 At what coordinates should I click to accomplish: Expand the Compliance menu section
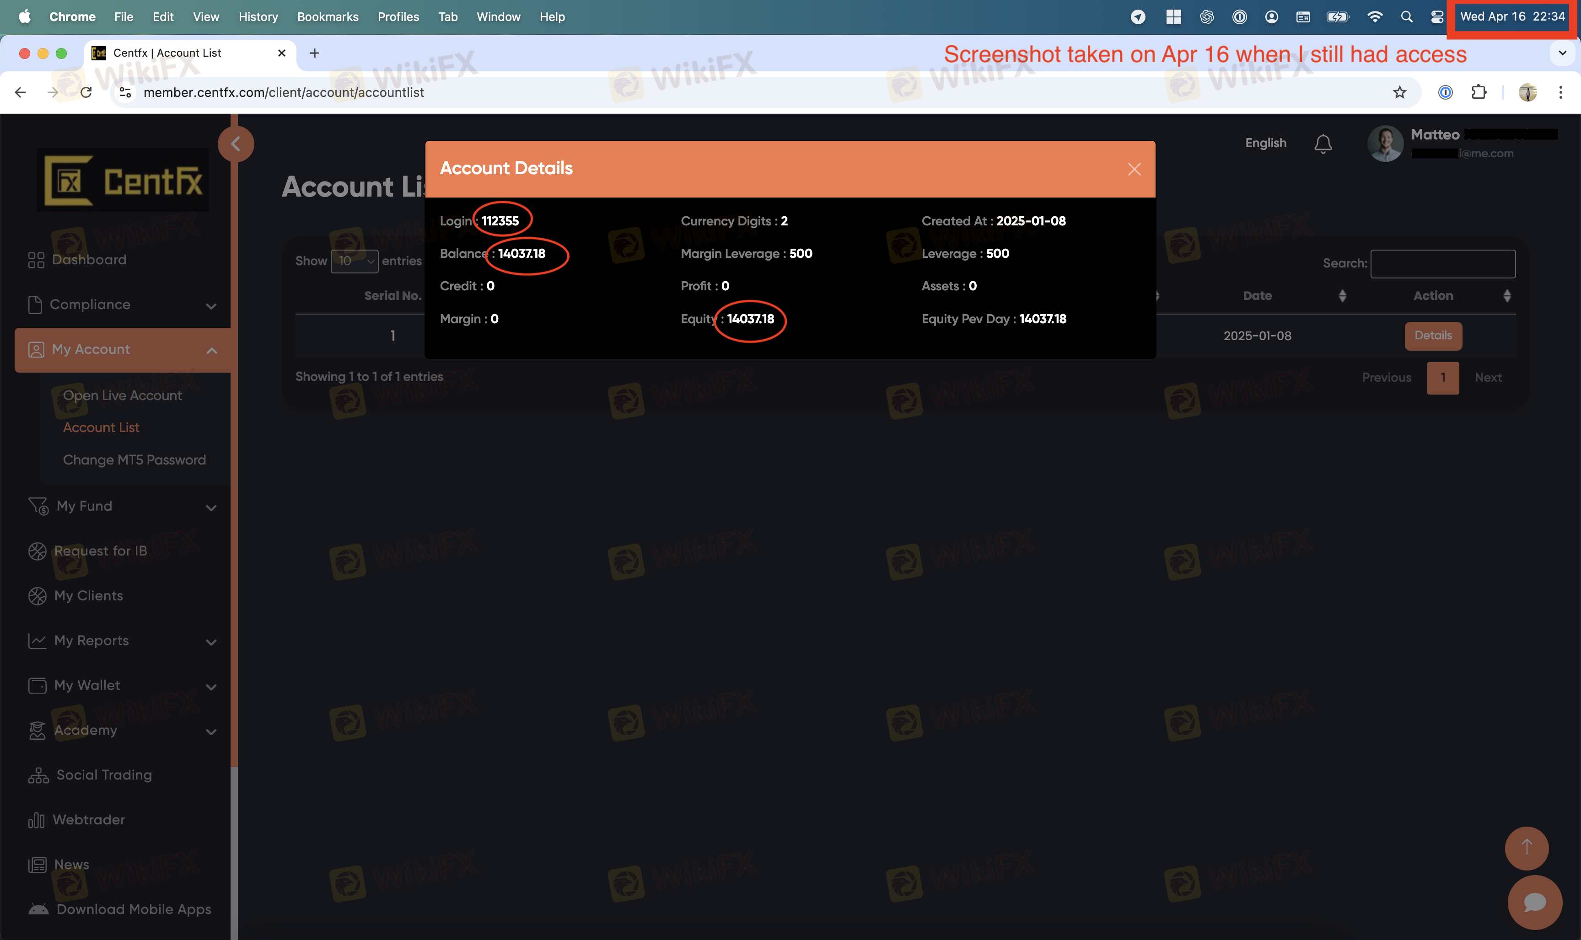click(122, 304)
